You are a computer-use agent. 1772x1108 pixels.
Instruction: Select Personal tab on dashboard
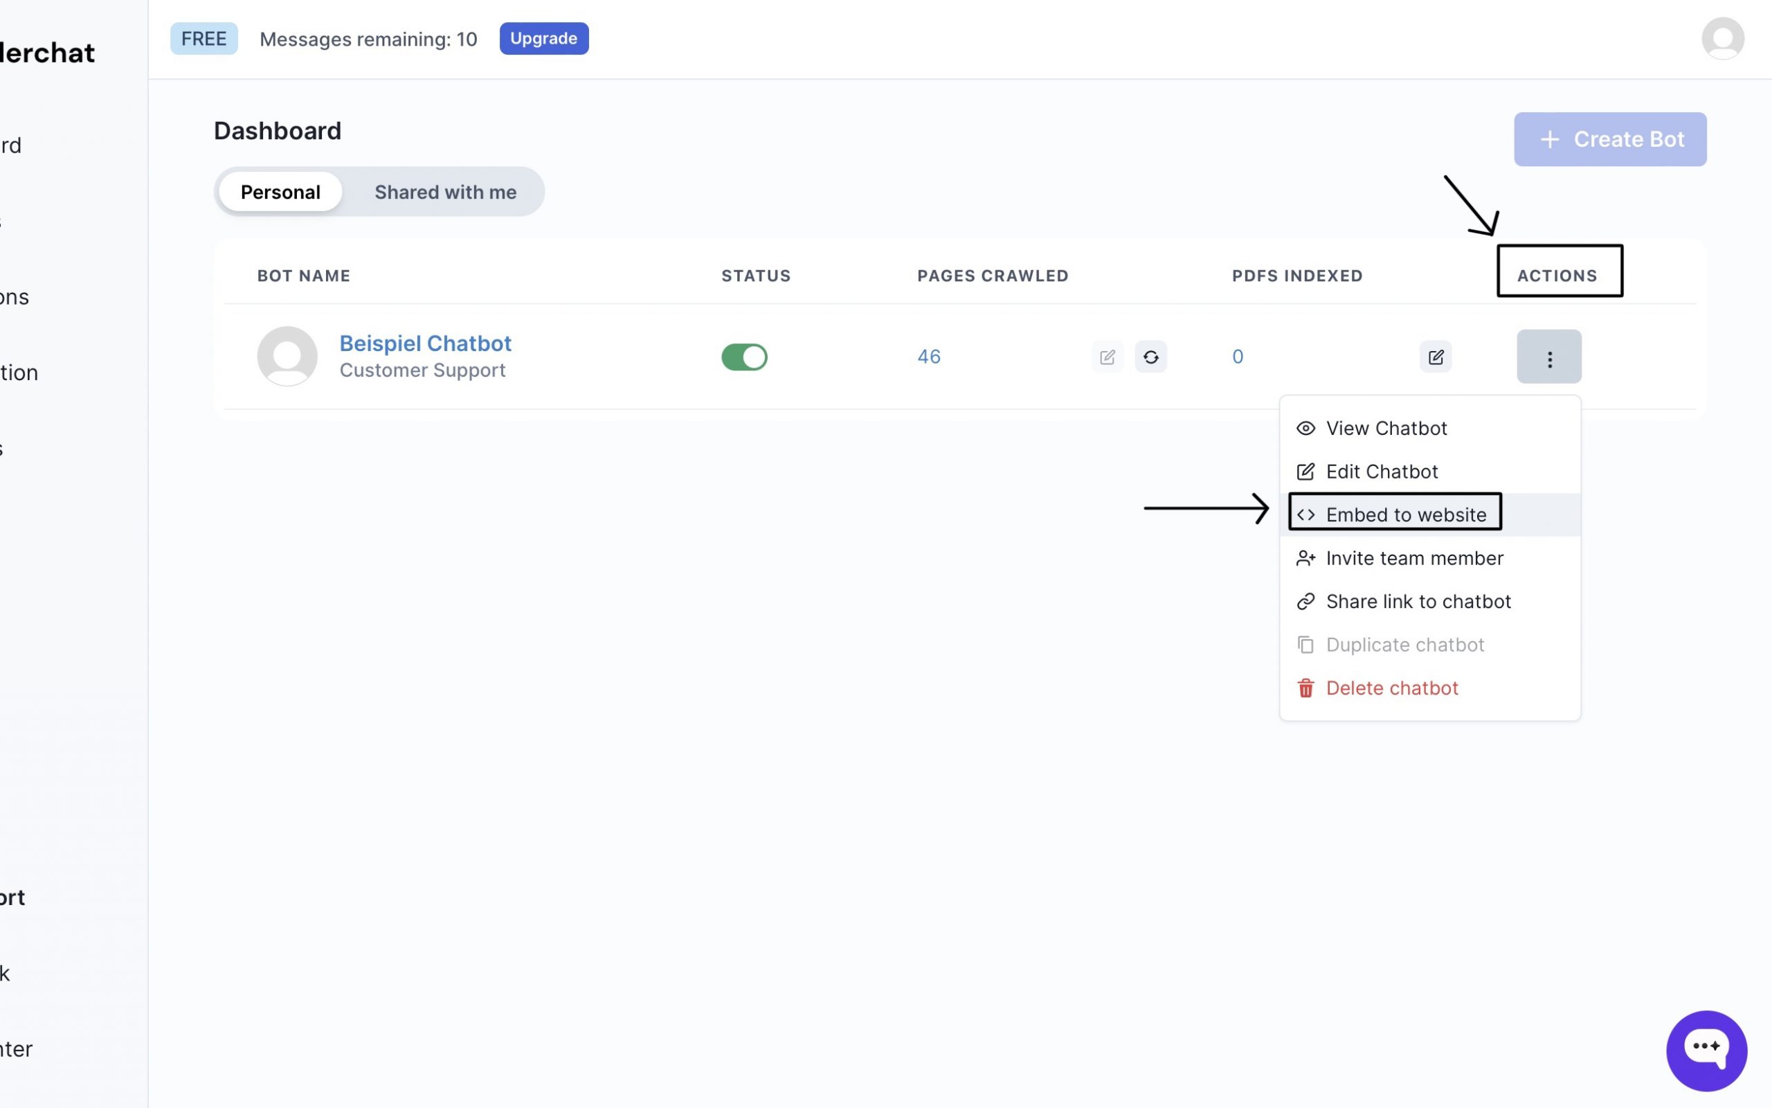point(280,190)
